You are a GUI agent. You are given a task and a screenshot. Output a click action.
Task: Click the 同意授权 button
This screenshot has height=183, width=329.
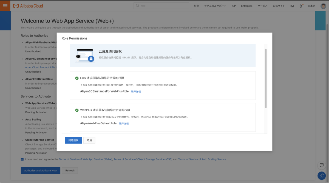[x=73, y=140]
